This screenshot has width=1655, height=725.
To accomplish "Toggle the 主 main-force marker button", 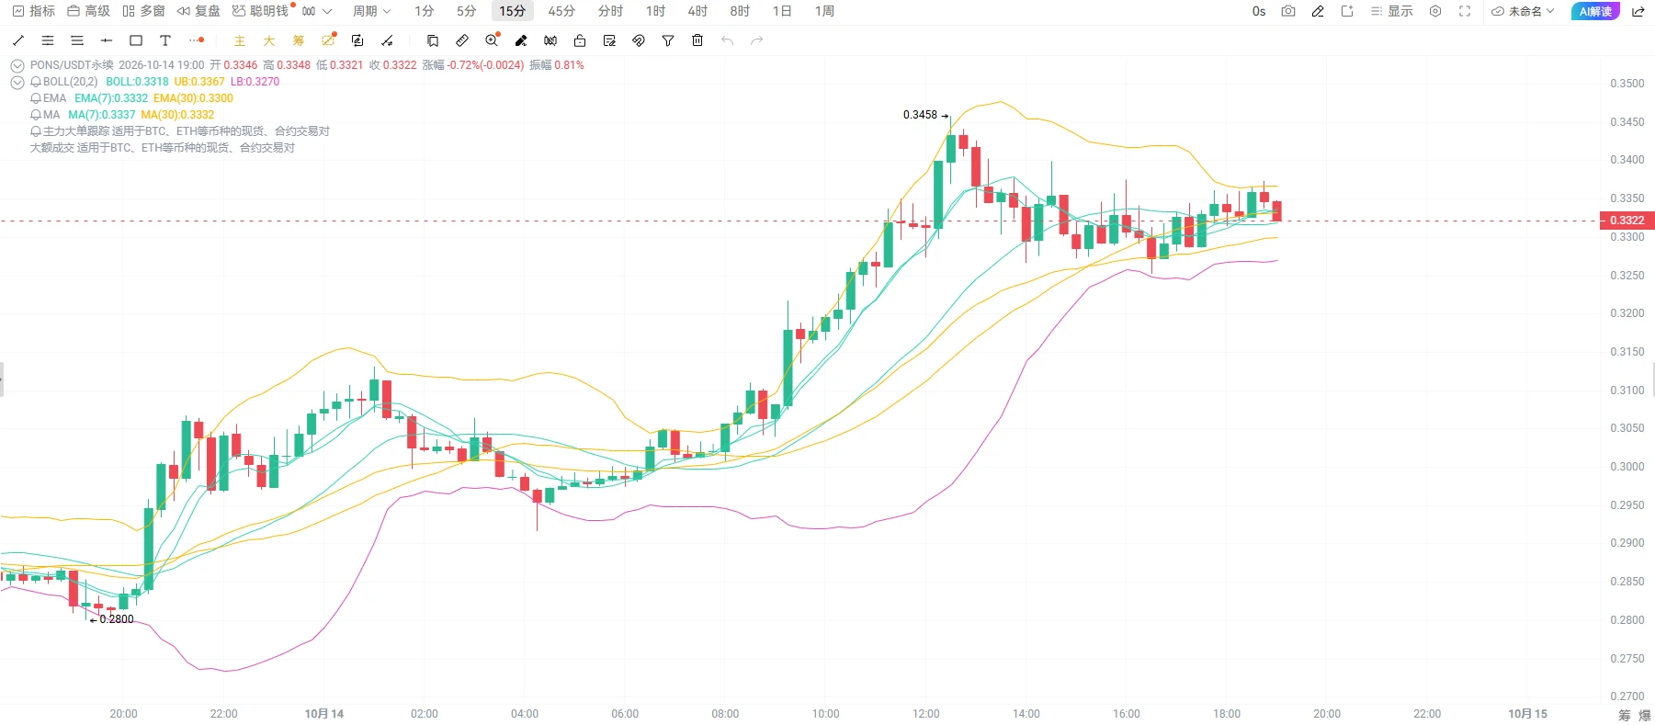I will point(240,40).
